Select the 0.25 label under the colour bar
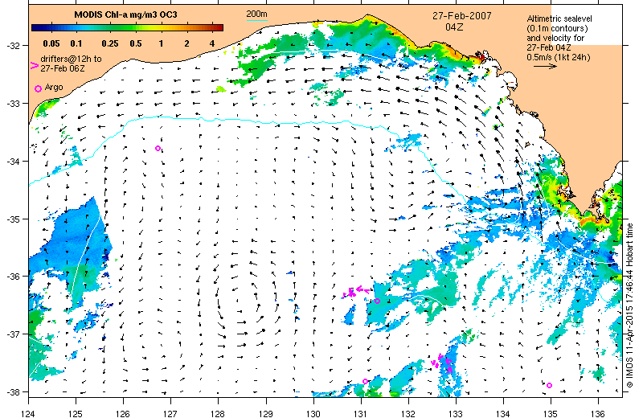Viewport: 643px width, 418px height. (x=110, y=43)
